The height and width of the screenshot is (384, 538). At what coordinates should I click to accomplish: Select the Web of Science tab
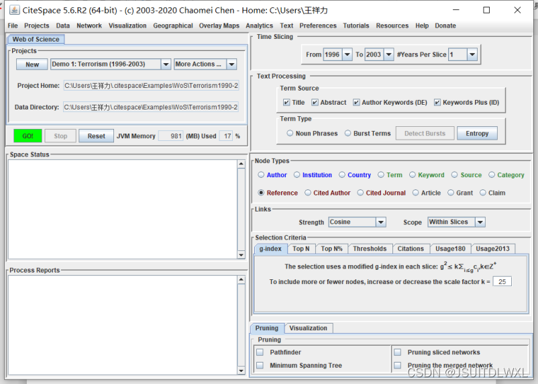tap(36, 39)
